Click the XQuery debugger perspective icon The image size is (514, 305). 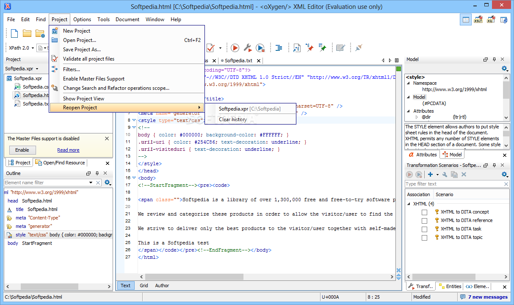tap(491, 19)
